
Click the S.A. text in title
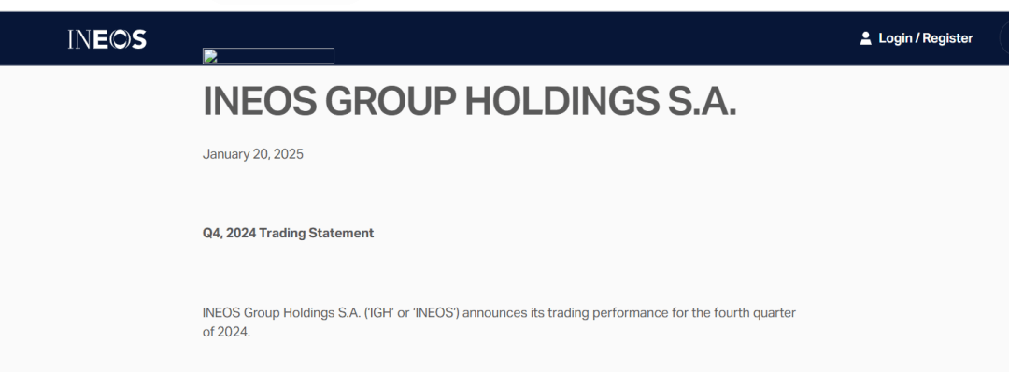pos(702,101)
